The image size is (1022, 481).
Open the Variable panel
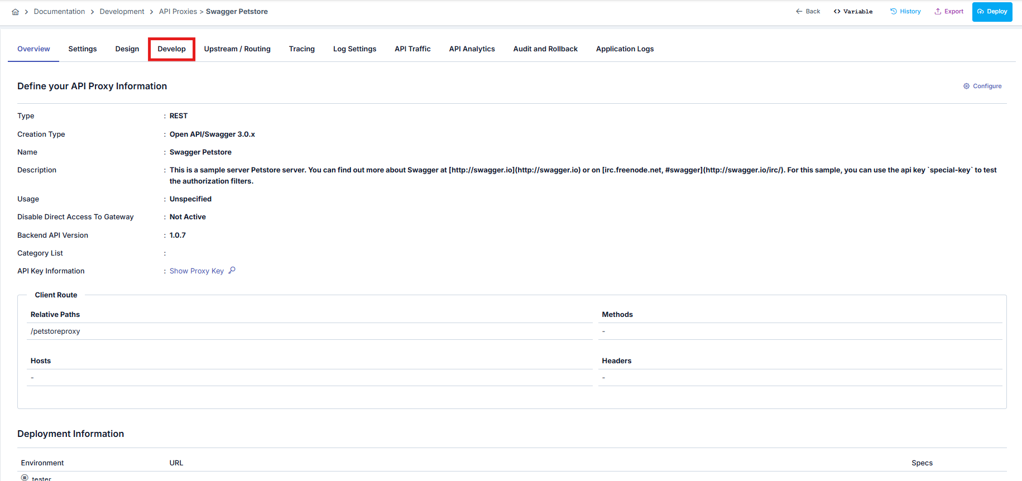click(x=853, y=12)
